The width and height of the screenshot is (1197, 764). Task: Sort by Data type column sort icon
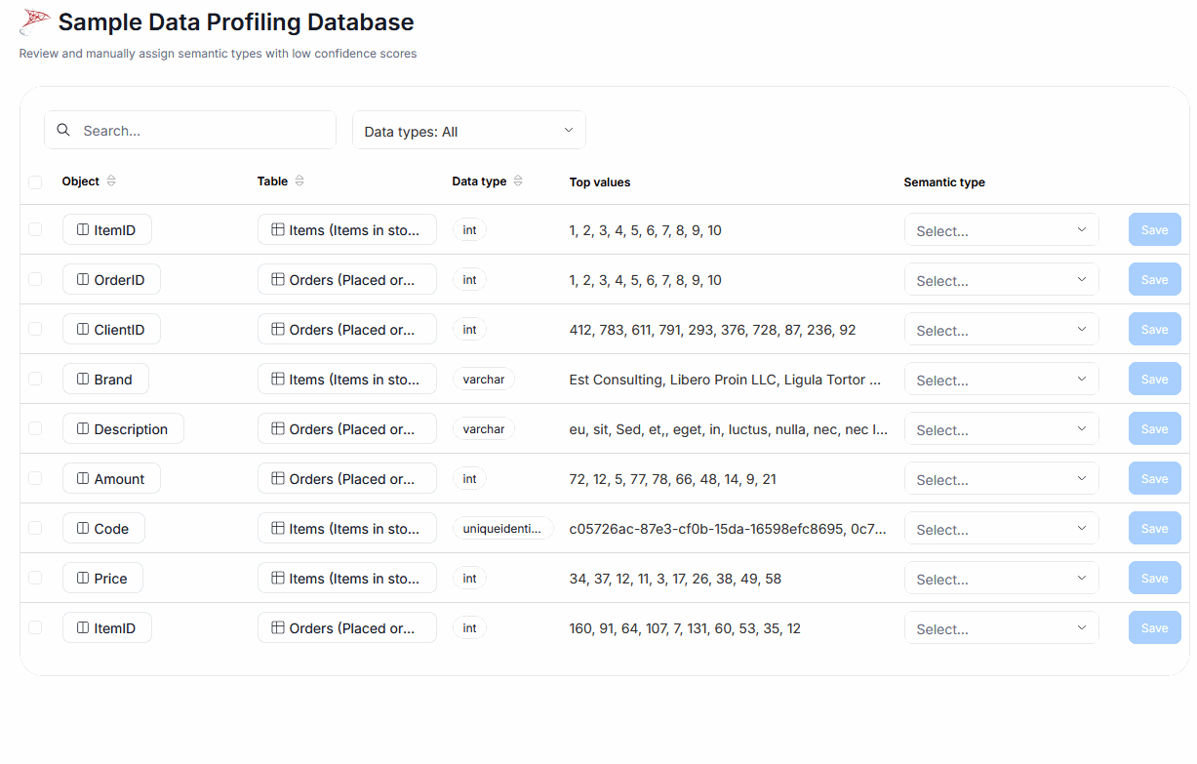click(518, 181)
